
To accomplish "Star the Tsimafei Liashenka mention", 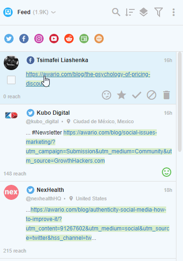I will click(x=122, y=95).
